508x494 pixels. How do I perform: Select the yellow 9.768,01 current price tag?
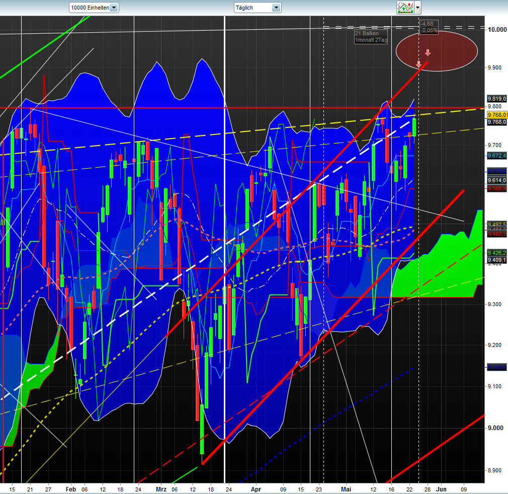tap(496, 115)
